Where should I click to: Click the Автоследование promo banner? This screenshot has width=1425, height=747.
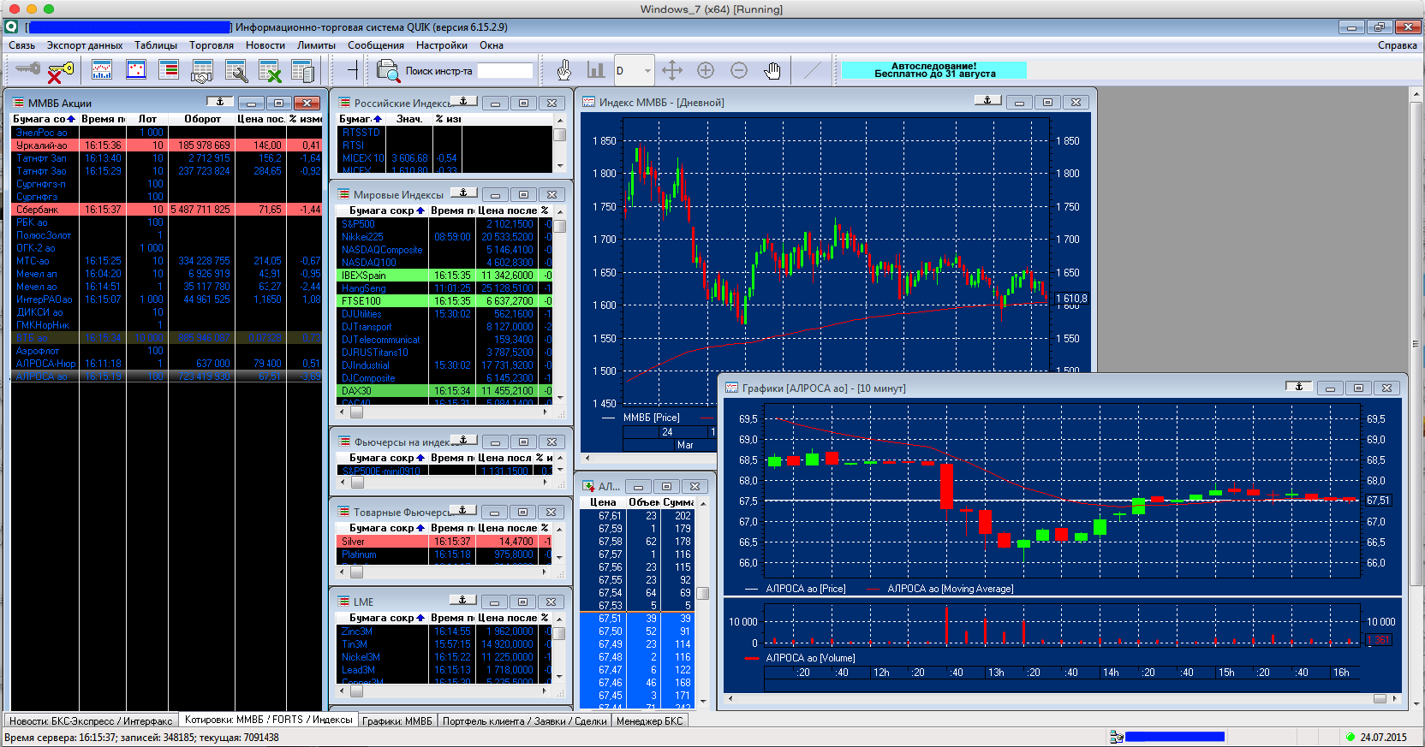point(934,70)
